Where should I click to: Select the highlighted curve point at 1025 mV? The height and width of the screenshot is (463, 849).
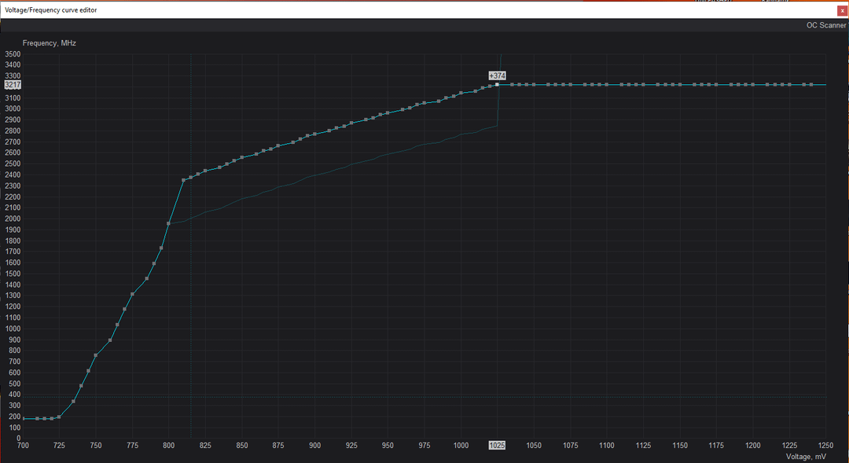point(497,84)
